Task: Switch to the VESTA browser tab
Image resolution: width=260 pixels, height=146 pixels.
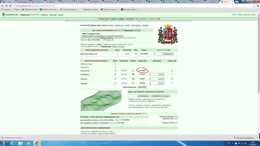Action: (x=52, y=2)
